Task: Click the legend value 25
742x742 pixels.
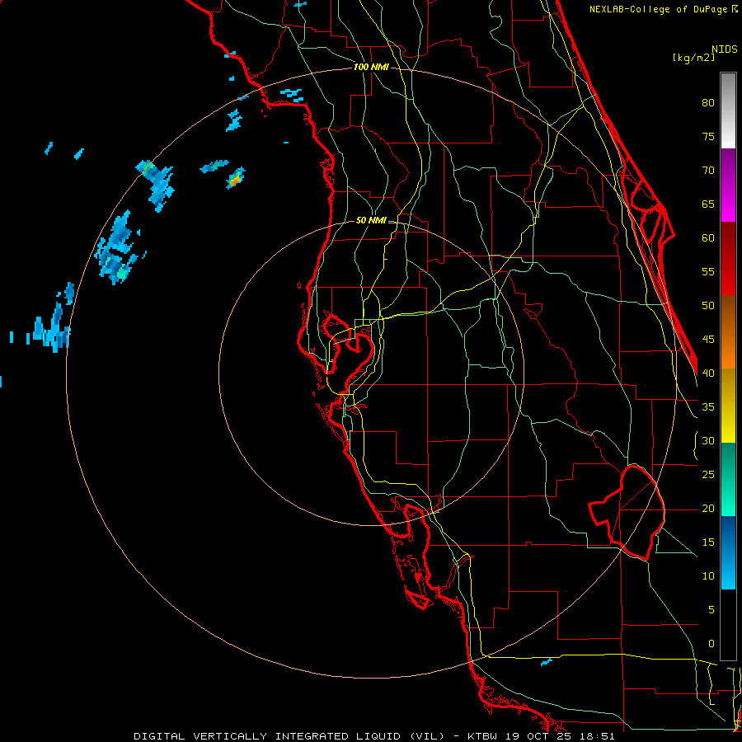Action: click(708, 475)
